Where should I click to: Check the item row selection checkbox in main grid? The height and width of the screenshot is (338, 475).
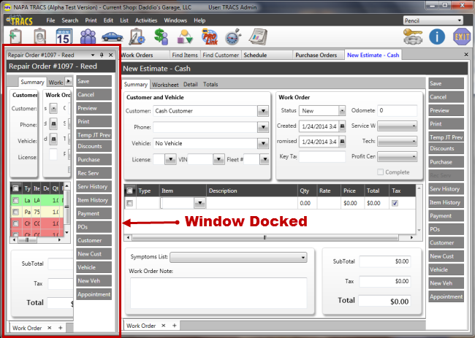[x=129, y=203]
